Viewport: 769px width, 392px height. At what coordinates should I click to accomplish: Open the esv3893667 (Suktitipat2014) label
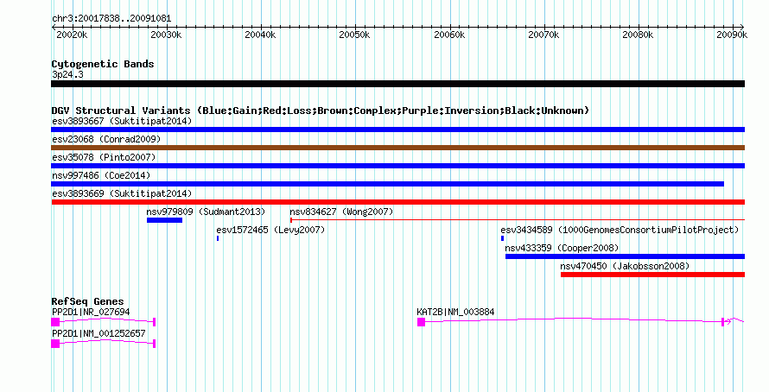(122, 121)
